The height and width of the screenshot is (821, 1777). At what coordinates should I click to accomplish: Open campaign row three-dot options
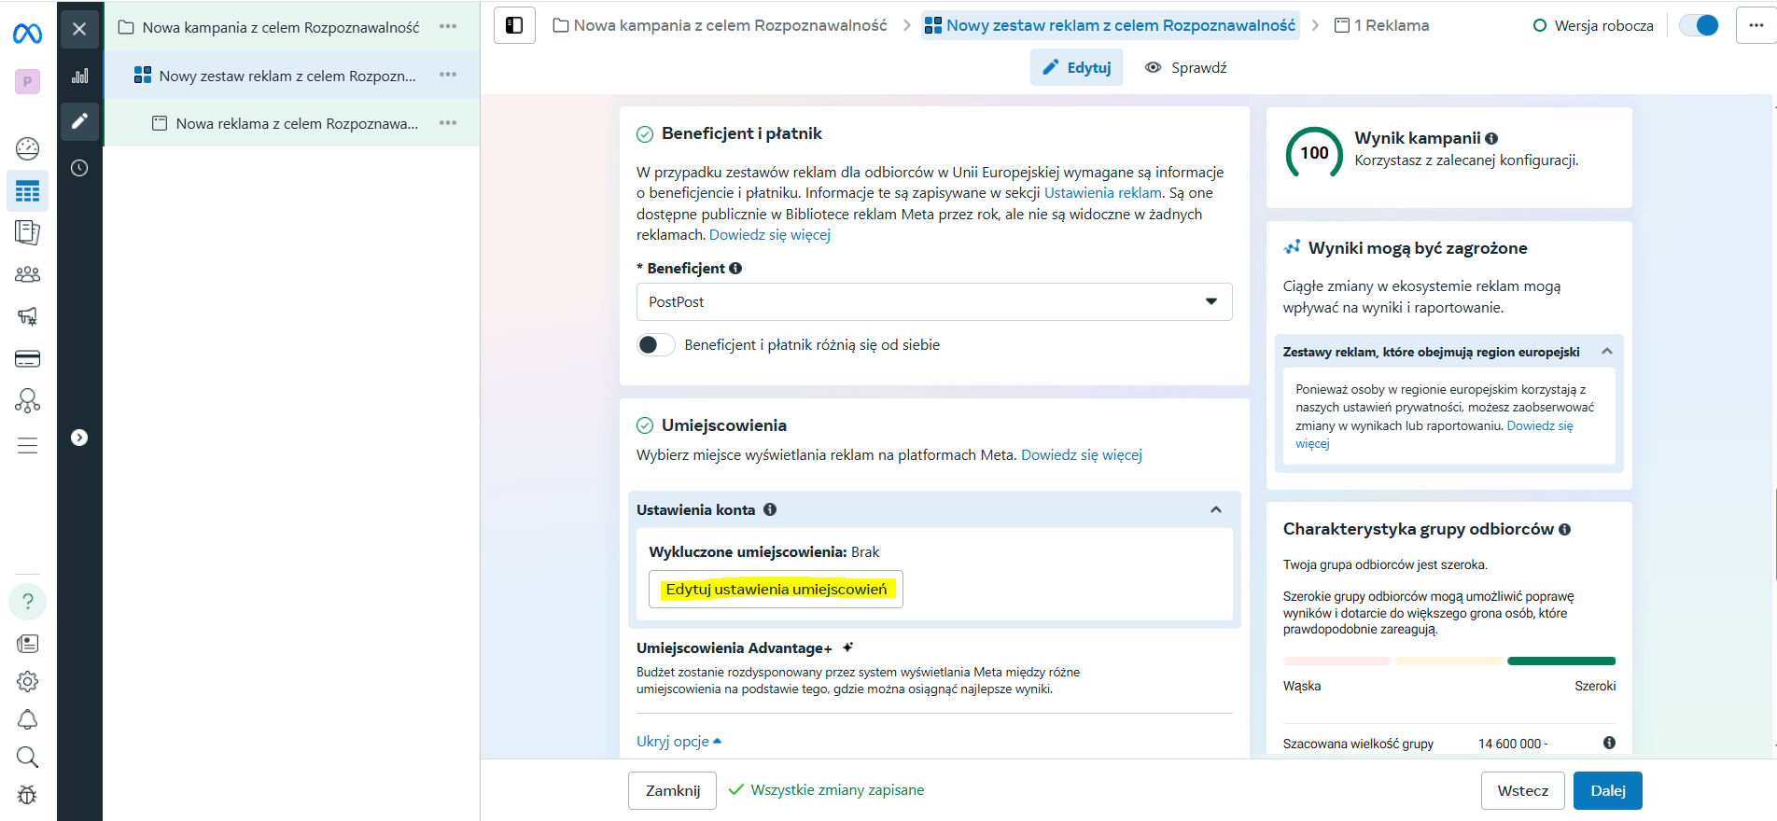coord(448,26)
